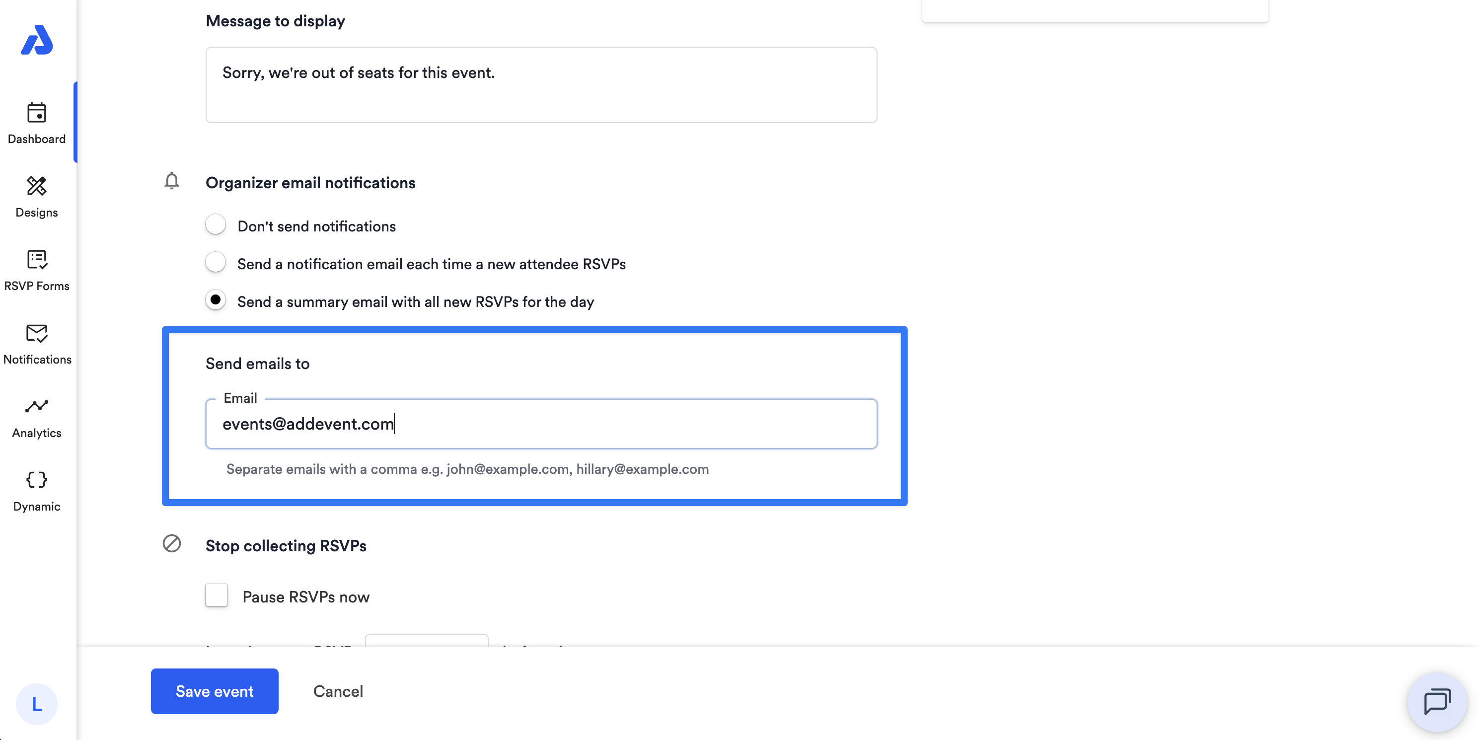1478x740 pixels.
Task: Select Don't send notifications option
Action: pyautogui.click(x=216, y=225)
